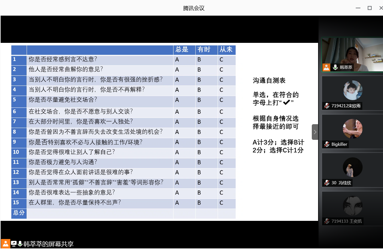The width and height of the screenshot is (383, 249).
Task: Click muted microphone icon of Bigkiller
Action: (x=327, y=144)
